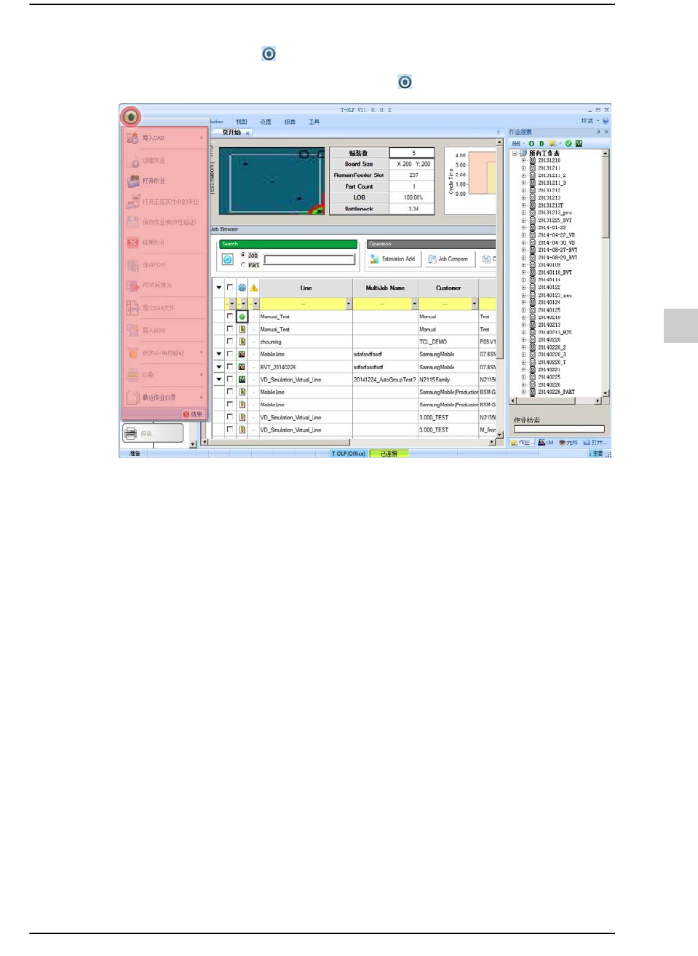Viewport: 698px width, 956px height.
Task: Click the Job Compare documents icon
Action: [x=432, y=258]
